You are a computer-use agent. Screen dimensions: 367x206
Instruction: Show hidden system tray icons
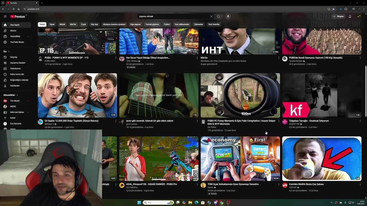coord(331,203)
